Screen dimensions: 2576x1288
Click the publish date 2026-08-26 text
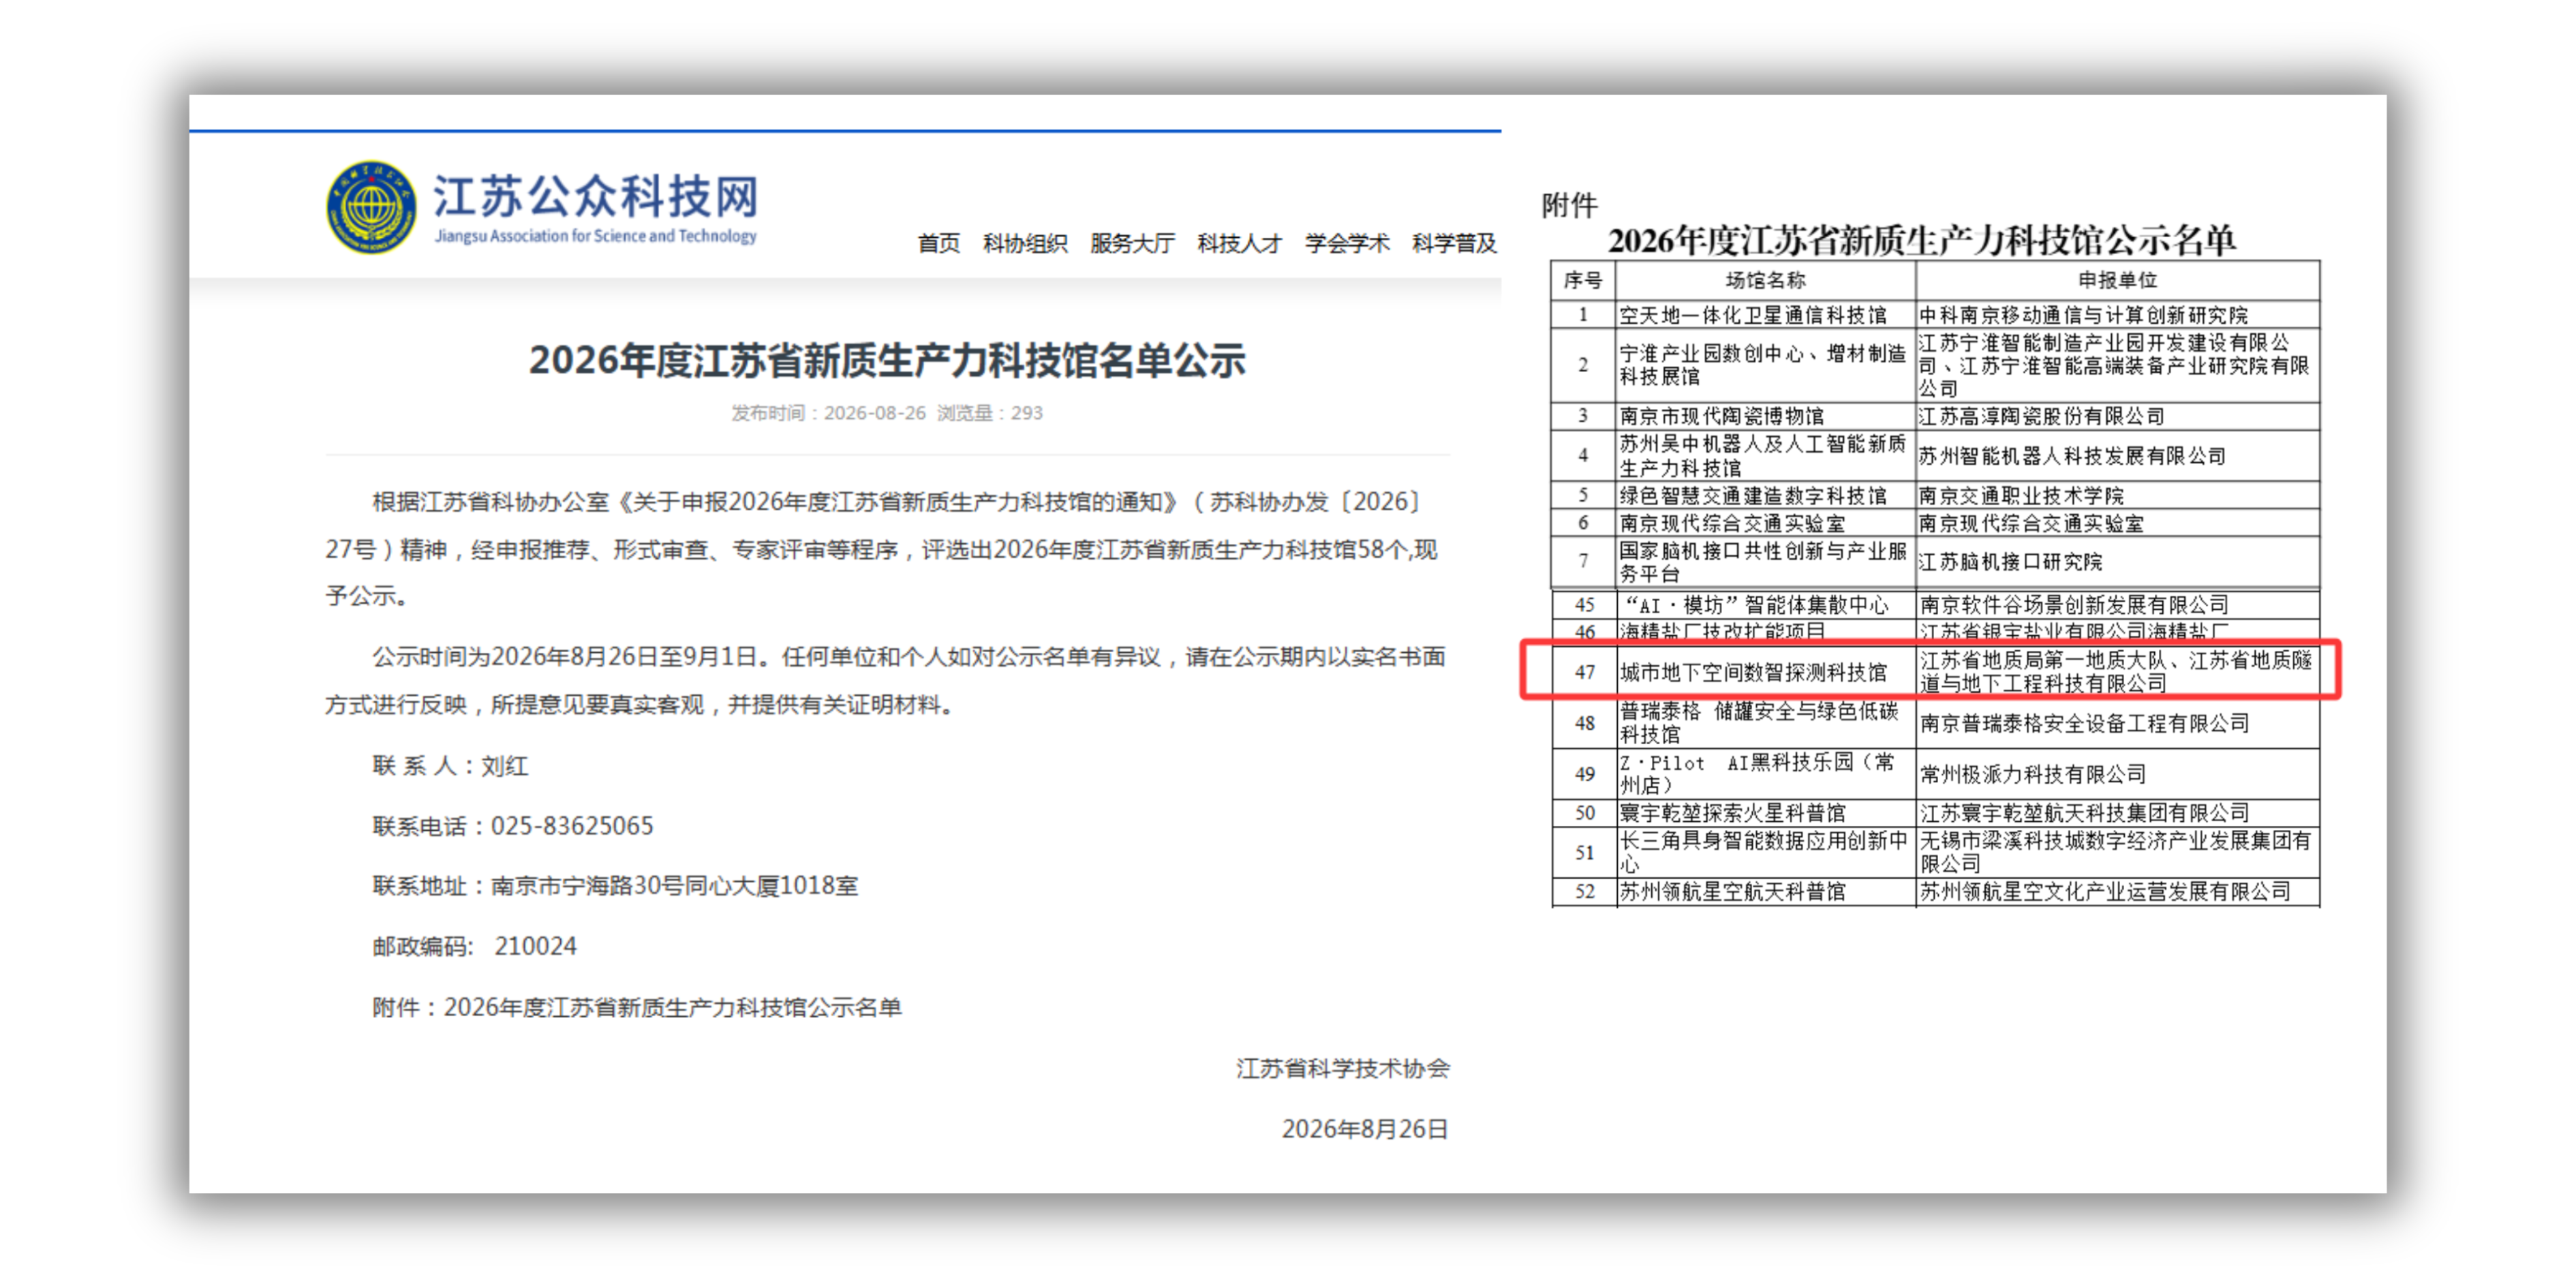[874, 413]
